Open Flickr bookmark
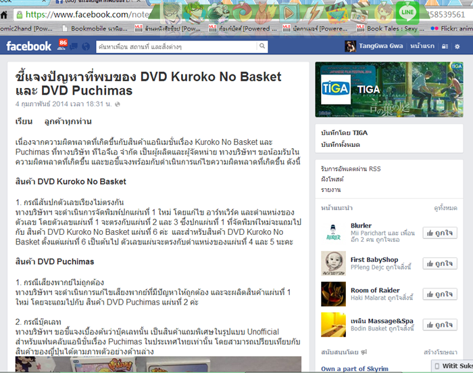Image resolution: width=473 pixels, height=373 pixels. pos(451,28)
